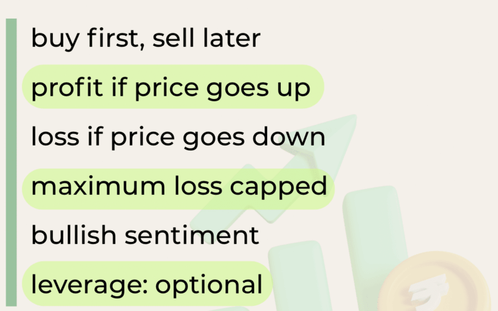The height and width of the screenshot is (311, 498).
Task: Select 'profit if price goes up' highlight
Action: [x=173, y=86]
